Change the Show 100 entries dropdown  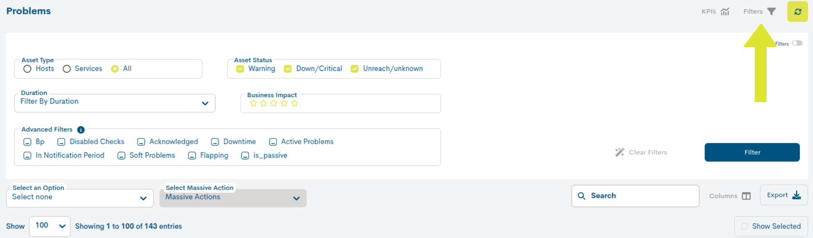click(x=50, y=226)
